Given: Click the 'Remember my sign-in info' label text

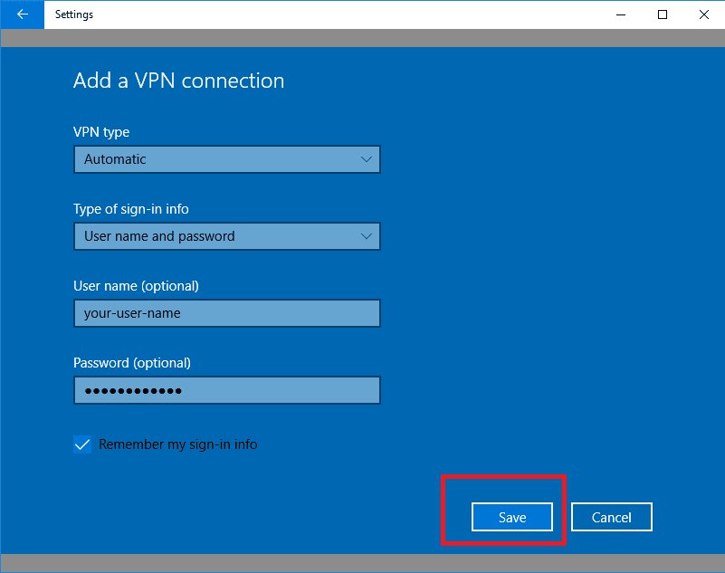Looking at the screenshot, I should click(177, 444).
